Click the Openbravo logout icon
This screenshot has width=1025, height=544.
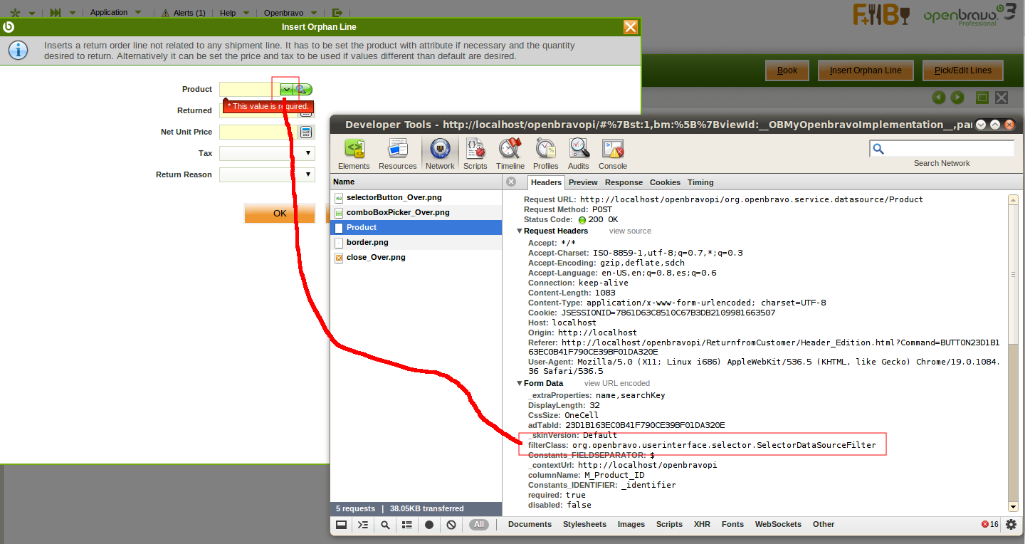337,13
